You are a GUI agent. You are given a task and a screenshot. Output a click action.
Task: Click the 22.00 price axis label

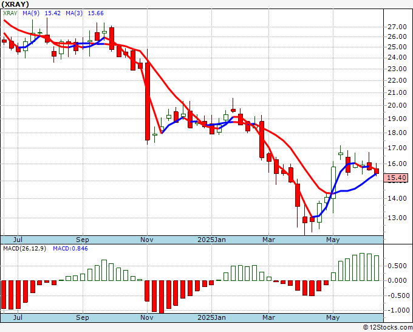(397, 80)
